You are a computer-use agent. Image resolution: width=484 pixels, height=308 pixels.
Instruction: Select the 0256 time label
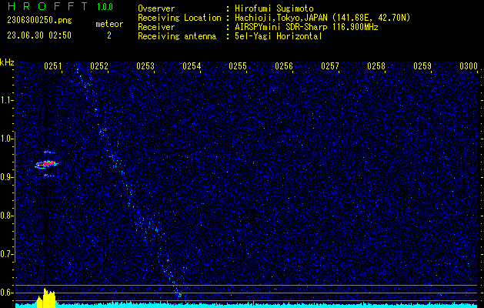coord(284,67)
